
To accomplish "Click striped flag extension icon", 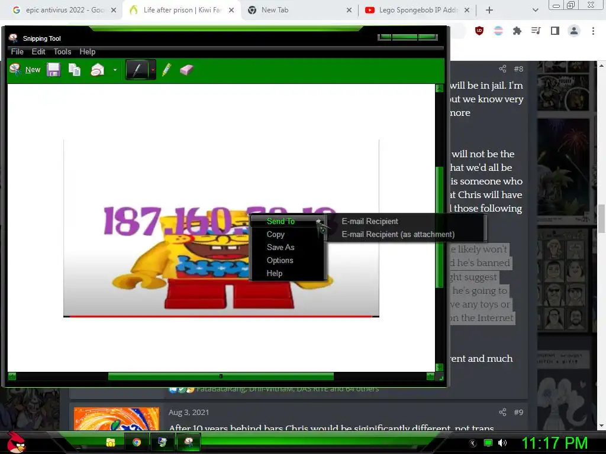I will (x=498, y=31).
